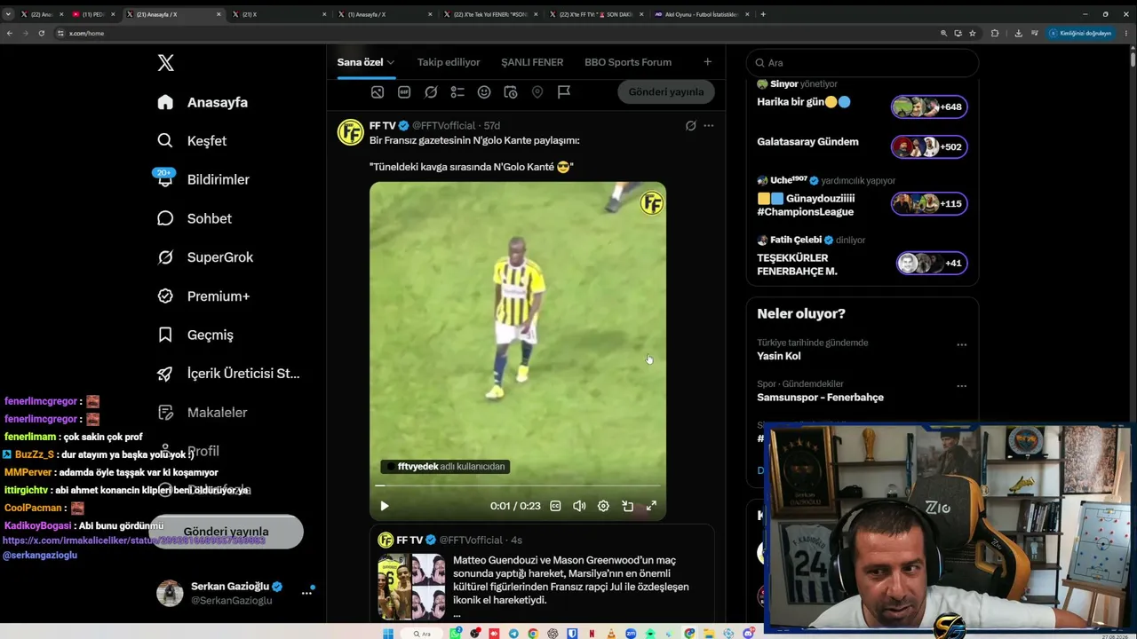Enter fullscreen on the Kante video

[651, 506]
